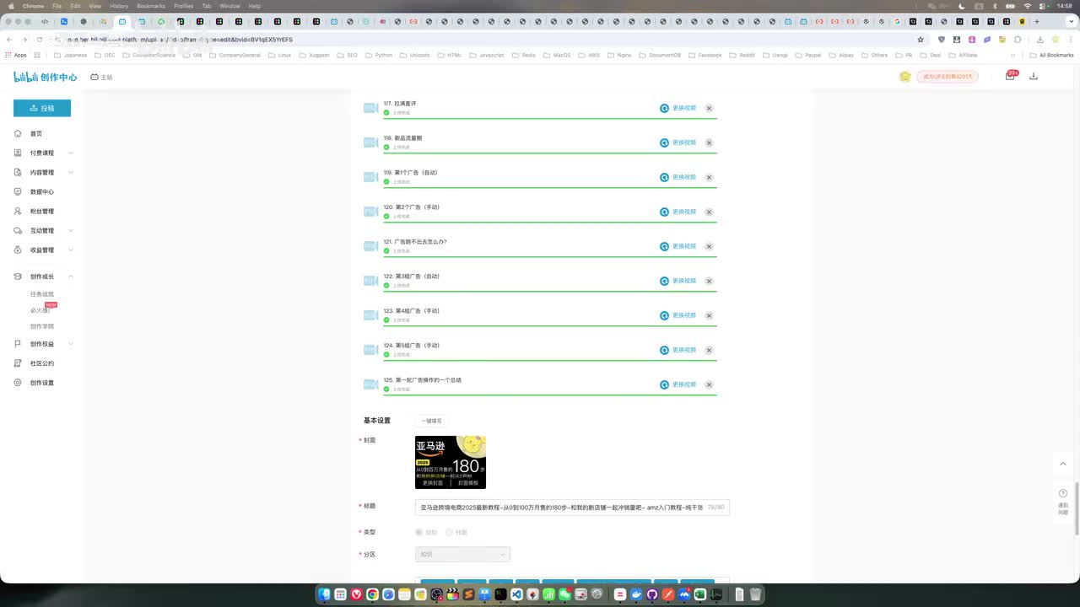
Task: Click video file icon for item 123
Action: (x=371, y=315)
